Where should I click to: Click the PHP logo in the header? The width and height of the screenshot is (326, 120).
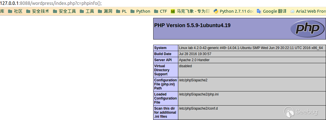(305, 29)
